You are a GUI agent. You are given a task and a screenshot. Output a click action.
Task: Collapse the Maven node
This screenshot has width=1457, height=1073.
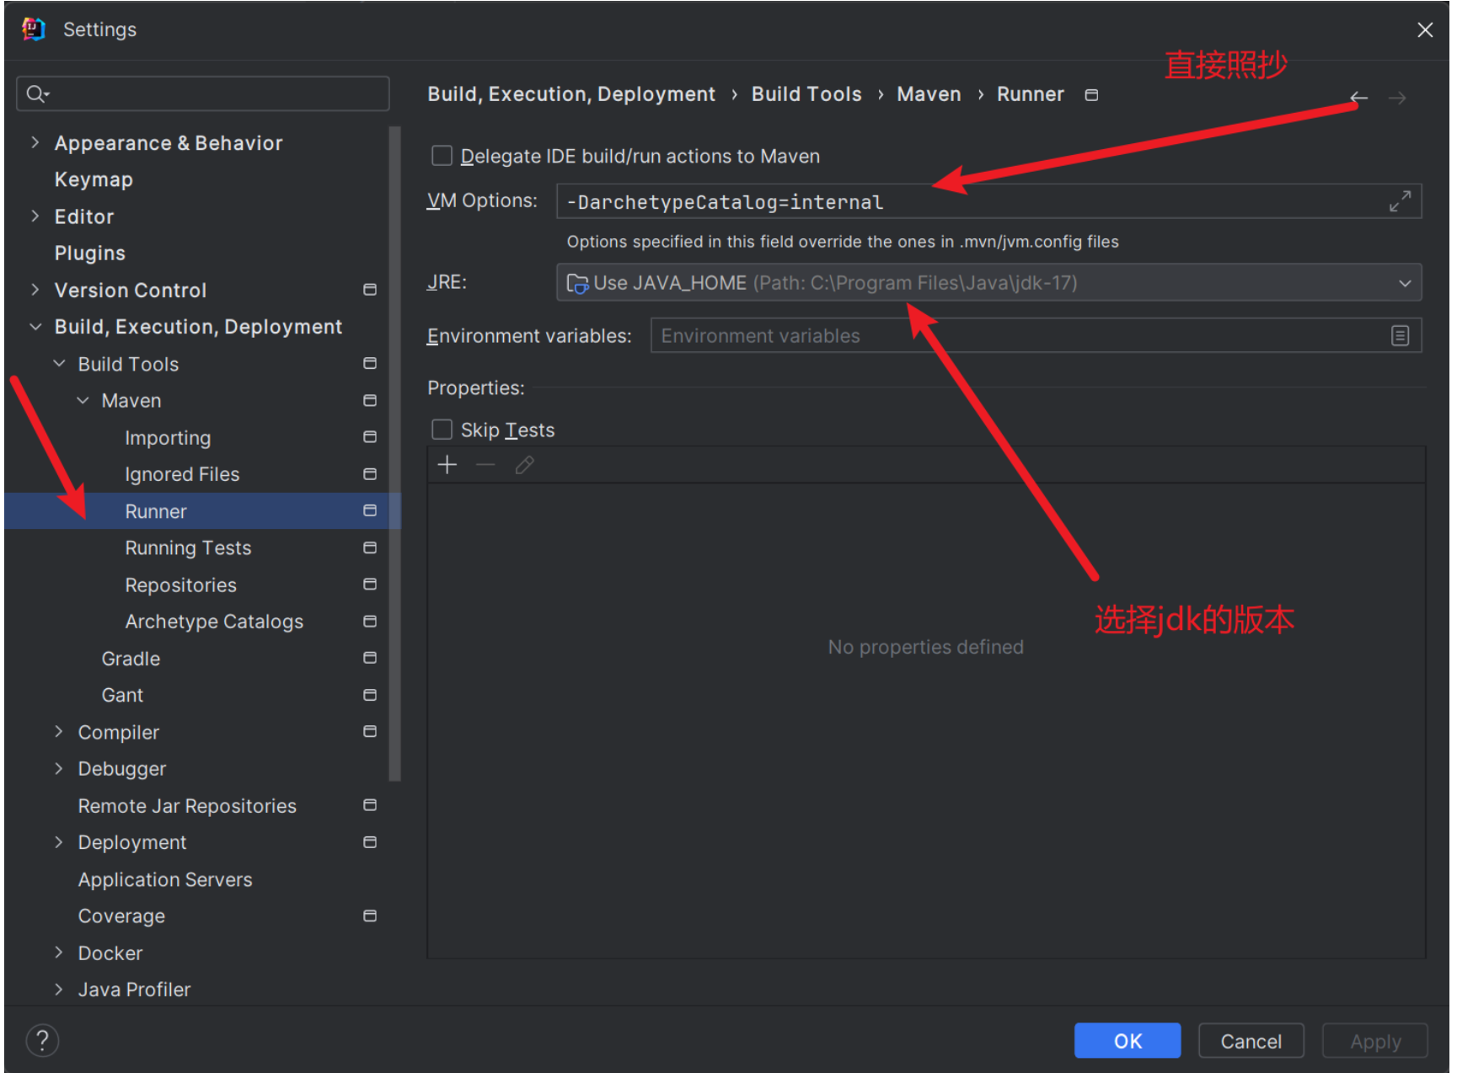(83, 401)
